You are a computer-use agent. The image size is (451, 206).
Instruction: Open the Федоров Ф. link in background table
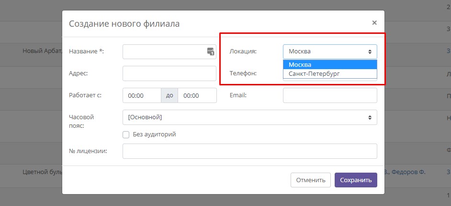point(408,172)
